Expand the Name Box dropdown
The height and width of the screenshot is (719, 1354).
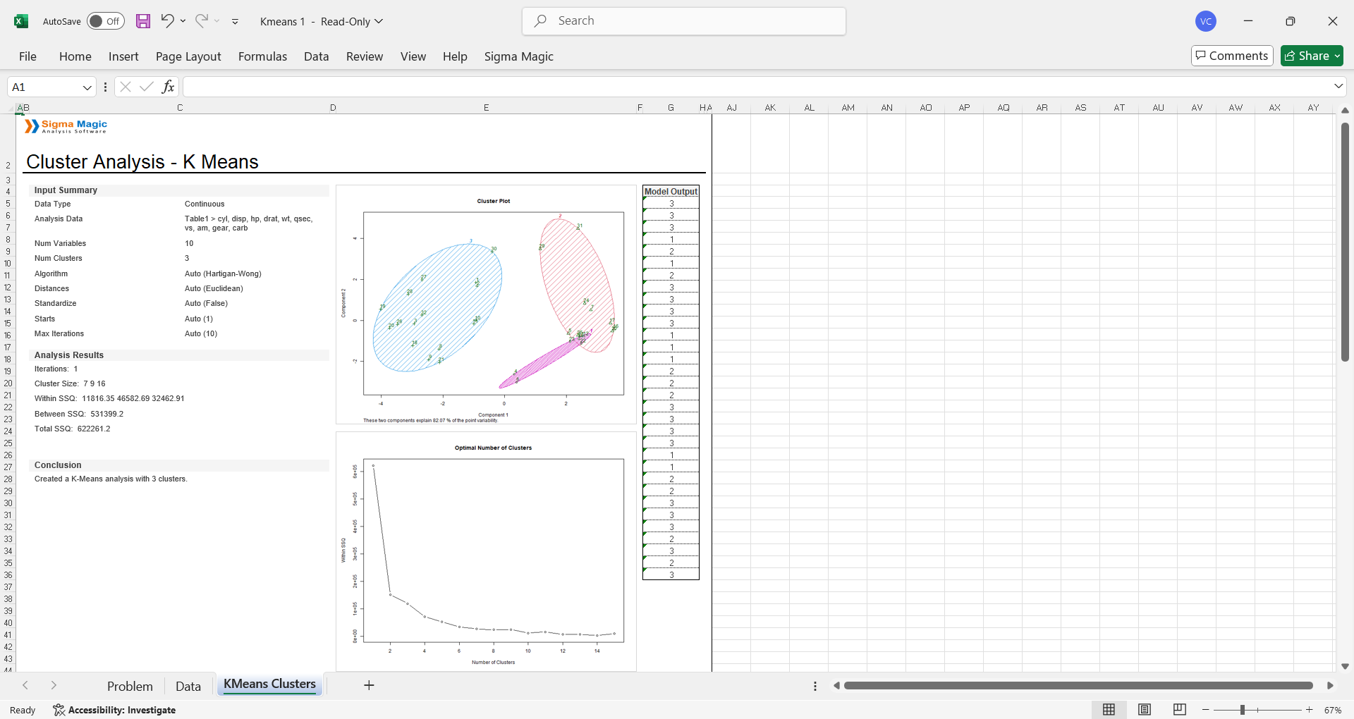pyautogui.click(x=87, y=87)
